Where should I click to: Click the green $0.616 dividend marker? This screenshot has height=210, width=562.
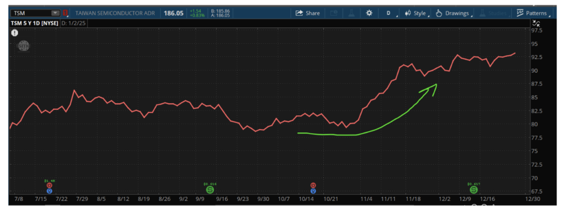tap(210, 189)
